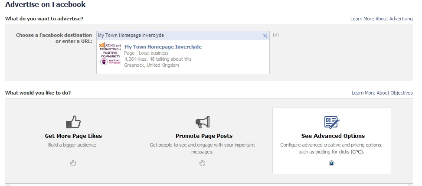Open the [?] help tooltip
Image resolution: width=422 pixels, height=186 pixels.
click(275, 35)
